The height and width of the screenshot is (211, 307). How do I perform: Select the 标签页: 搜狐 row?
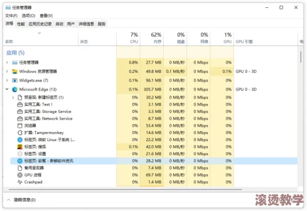[154, 147]
